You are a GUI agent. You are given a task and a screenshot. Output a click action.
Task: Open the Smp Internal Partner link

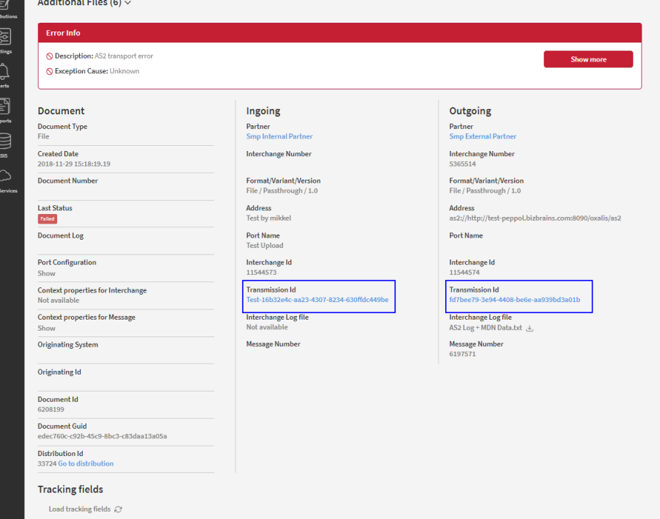pyautogui.click(x=279, y=136)
